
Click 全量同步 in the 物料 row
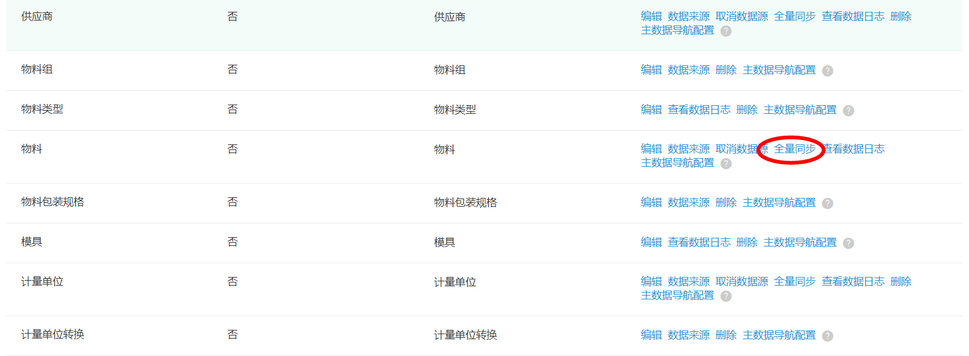point(795,149)
